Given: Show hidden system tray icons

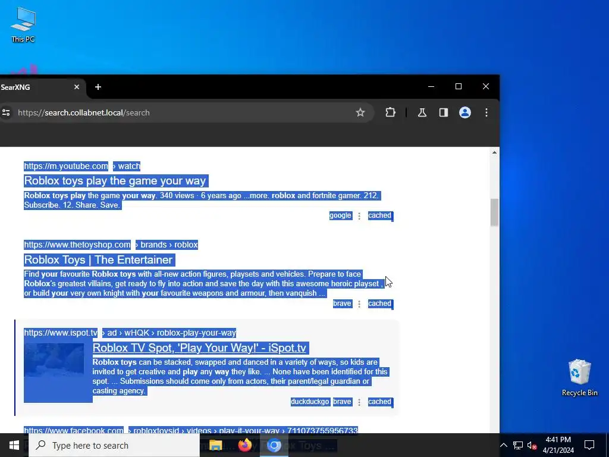Looking at the screenshot, I should tap(503, 445).
